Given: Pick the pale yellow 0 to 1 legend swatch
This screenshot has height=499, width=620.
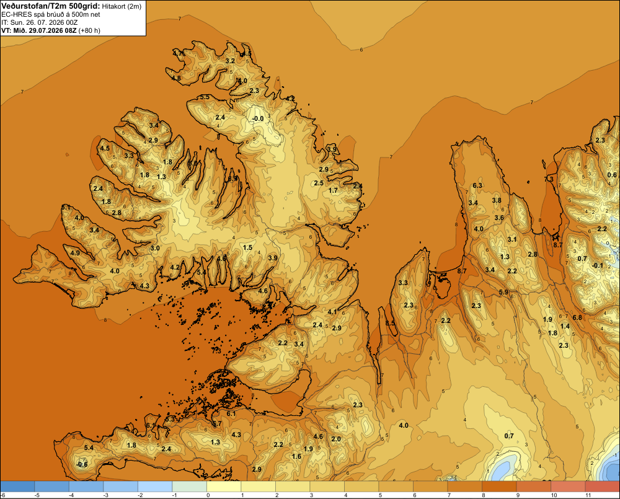Looking at the screenshot, I should tap(224, 487).
